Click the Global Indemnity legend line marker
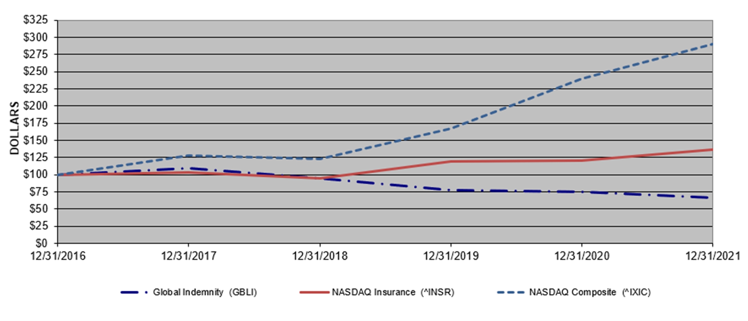Screen dimensions: 748x321 pyautogui.click(x=134, y=292)
